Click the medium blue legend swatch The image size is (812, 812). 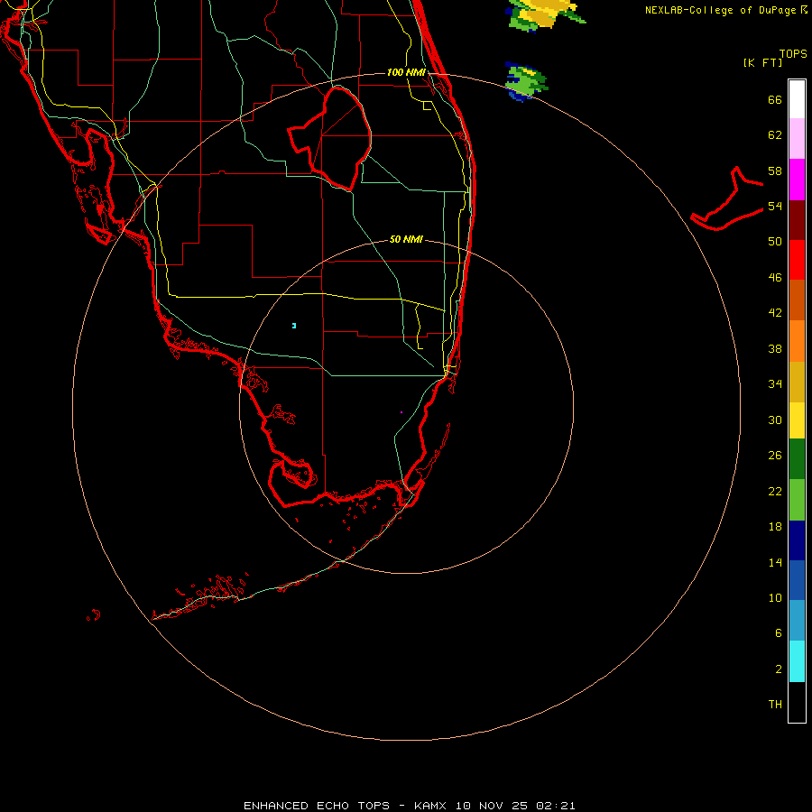click(797, 580)
